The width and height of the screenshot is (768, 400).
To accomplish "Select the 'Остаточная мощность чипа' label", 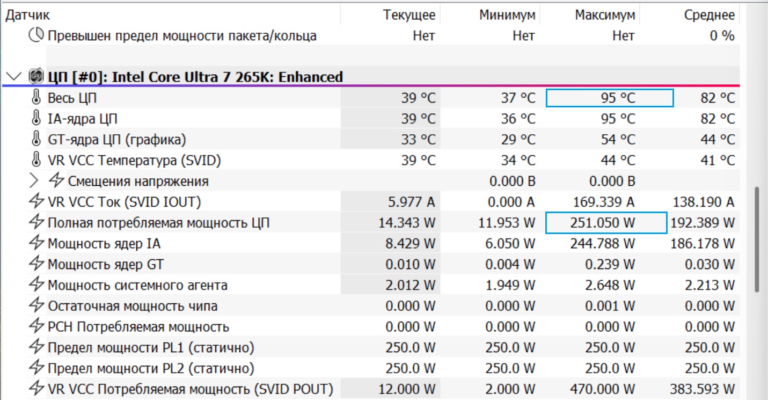I will (133, 306).
